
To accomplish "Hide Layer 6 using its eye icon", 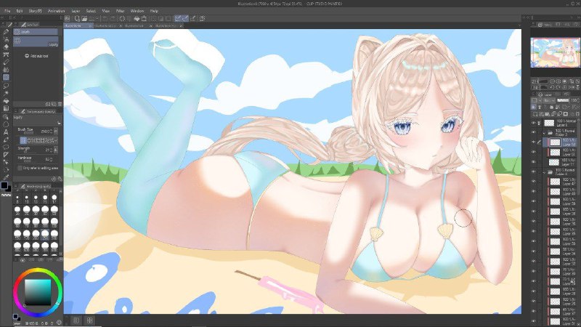I will [x=534, y=123].
